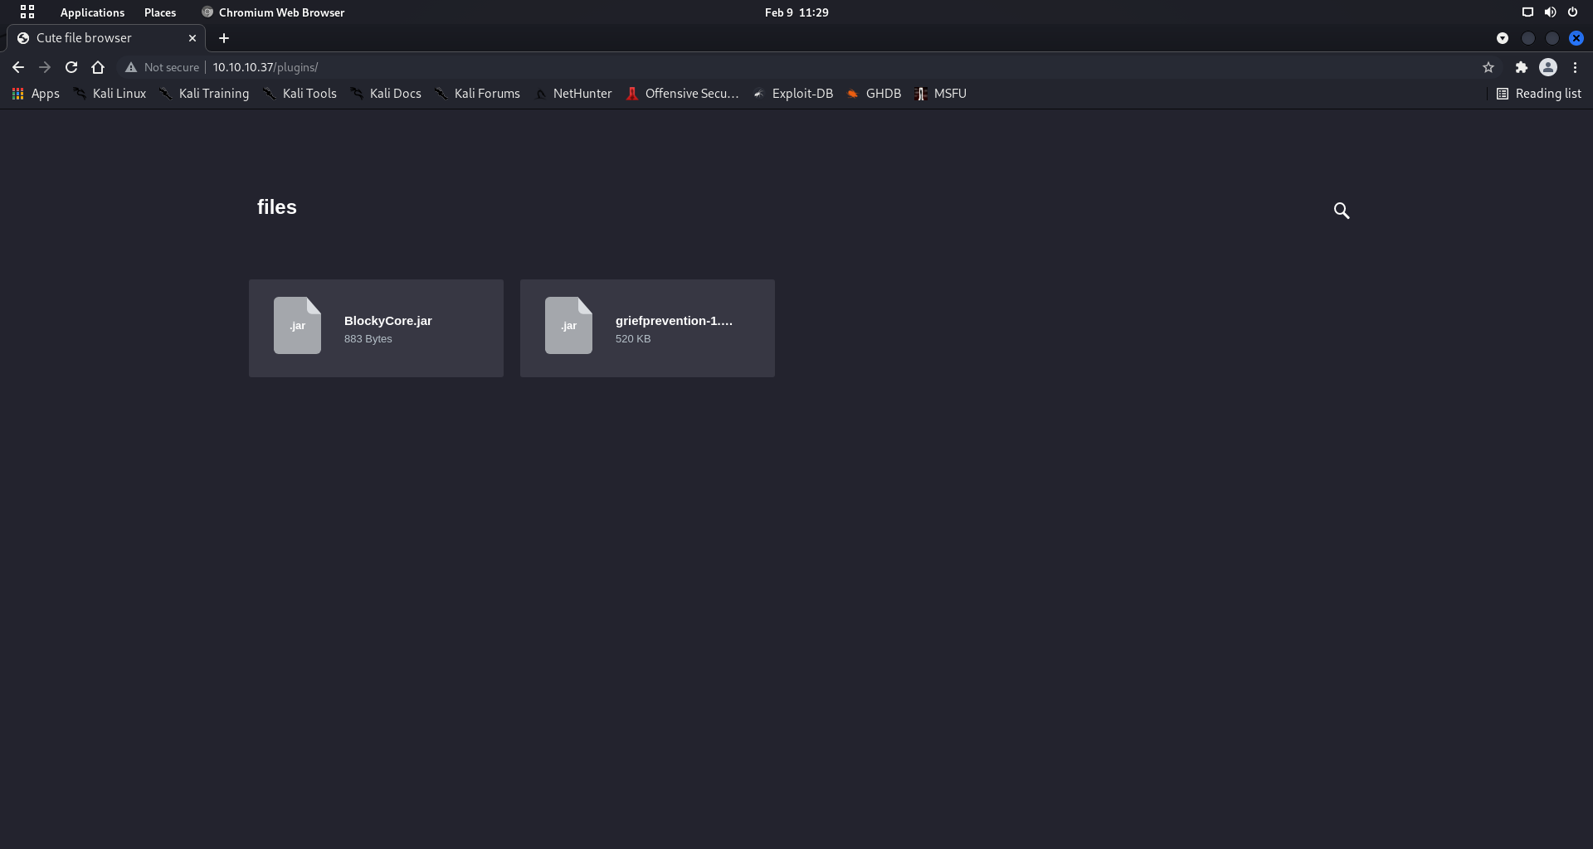Open the system volume control
This screenshot has height=849, width=1593.
coord(1550,12)
